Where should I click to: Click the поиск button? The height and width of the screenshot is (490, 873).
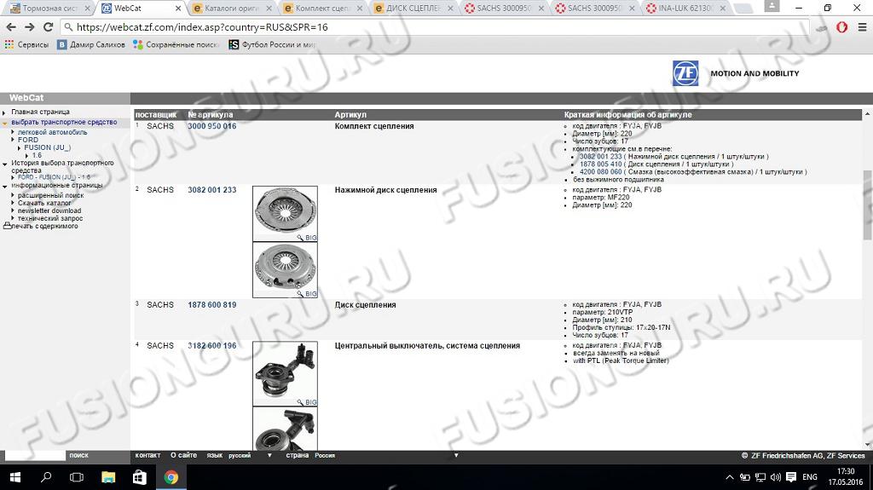[x=78, y=455]
